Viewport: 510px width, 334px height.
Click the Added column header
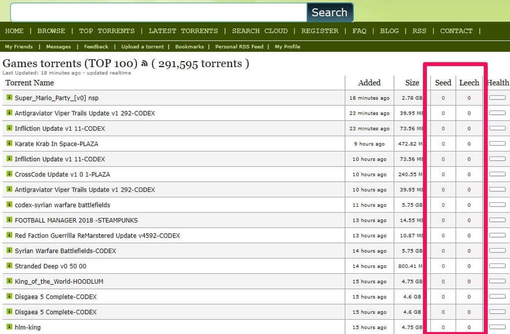click(x=369, y=83)
